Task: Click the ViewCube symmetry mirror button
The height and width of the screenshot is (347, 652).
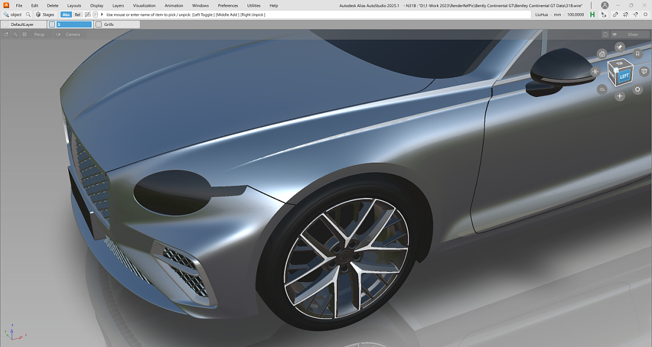Action: point(595,72)
